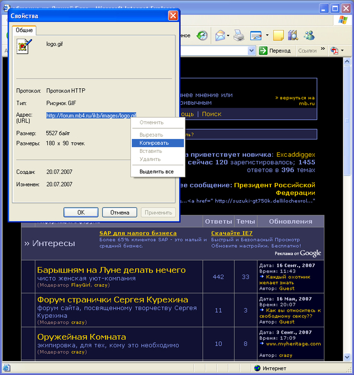Screen dimensions: 354x375
Task: Click the Переход go button
Action: pos(275,50)
